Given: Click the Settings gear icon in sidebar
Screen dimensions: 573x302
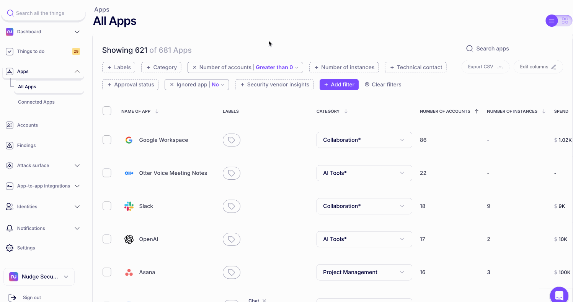Looking at the screenshot, I should (10, 248).
